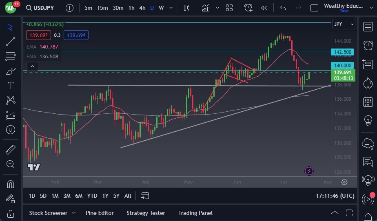Click the USDJPY symbol search field
The image size is (377, 221).
pyautogui.click(x=40, y=8)
